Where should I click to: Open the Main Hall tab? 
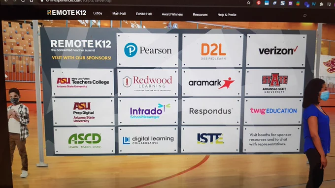[x=119, y=13]
